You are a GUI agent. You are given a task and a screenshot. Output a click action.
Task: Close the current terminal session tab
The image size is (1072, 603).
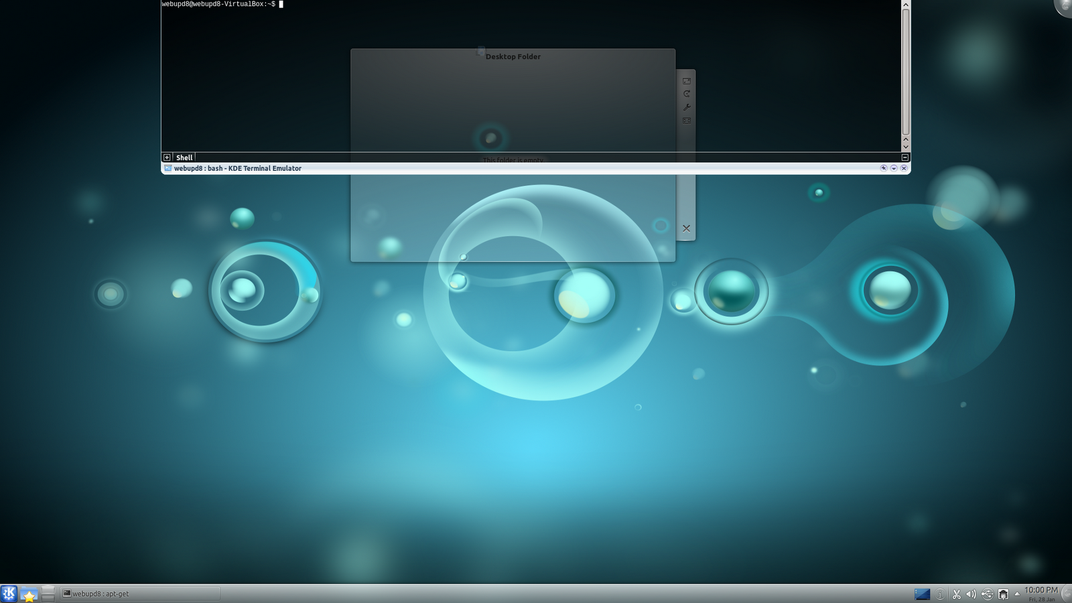pyautogui.click(x=904, y=157)
